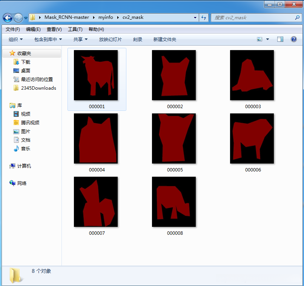Screen dimensions: 304x286
Task: Open the view options dropdown arrow
Action: [267, 39]
